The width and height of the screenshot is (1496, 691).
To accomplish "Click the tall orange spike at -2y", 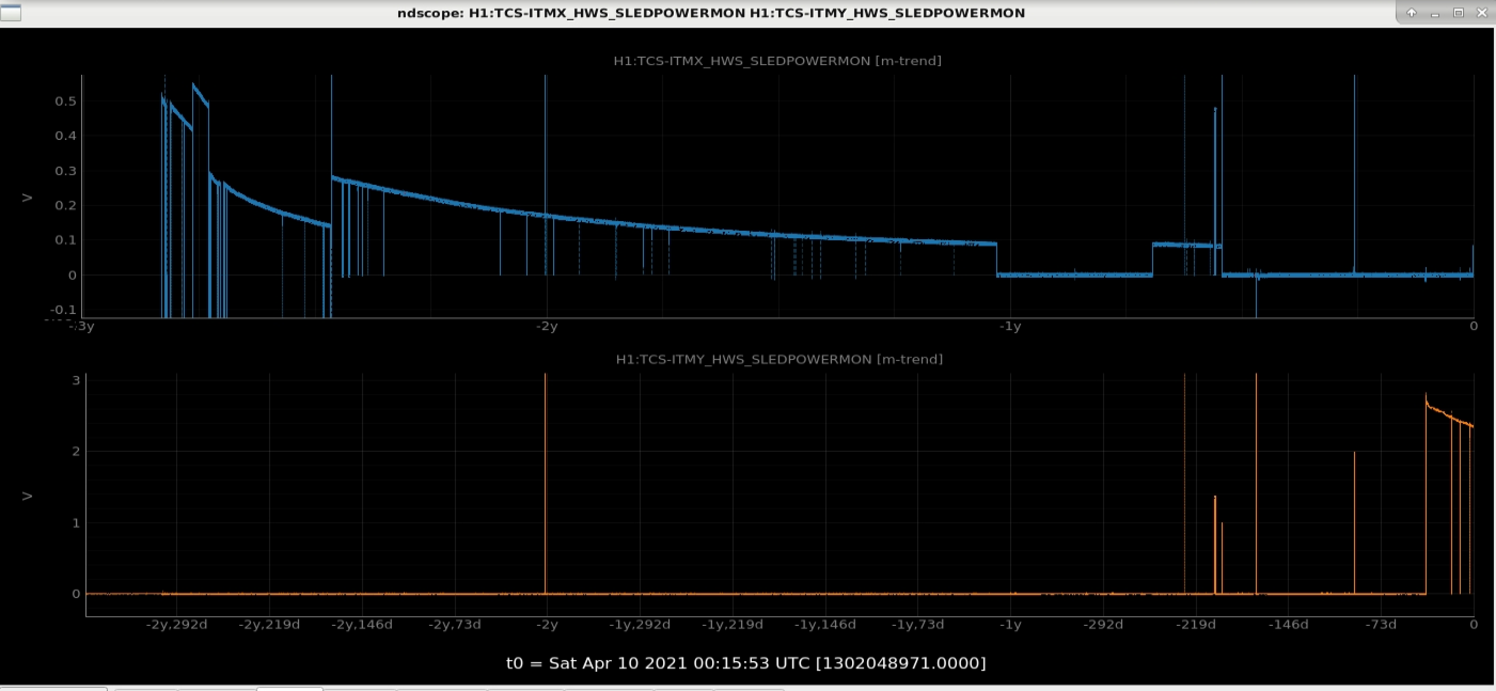I will (545, 482).
